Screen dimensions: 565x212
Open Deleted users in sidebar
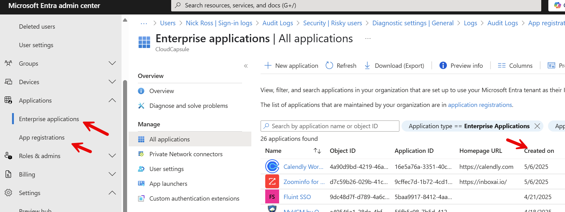37,26
